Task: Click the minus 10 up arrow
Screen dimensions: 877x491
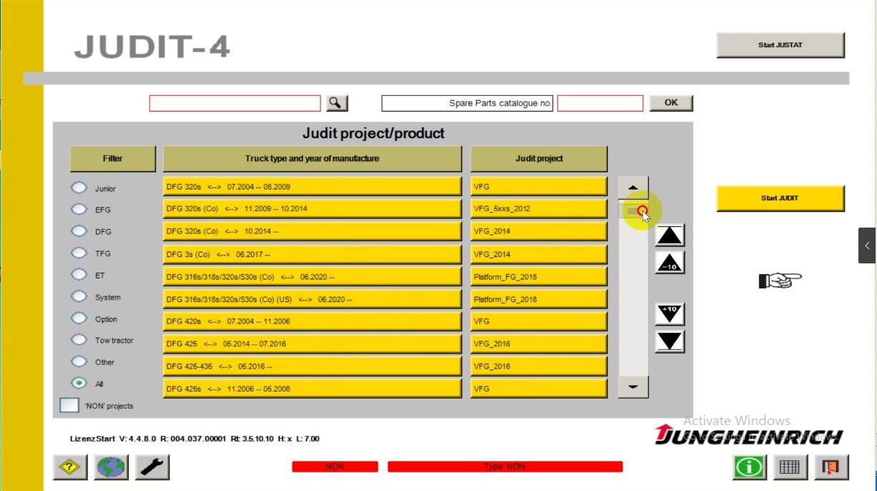Action: click(670, 263)
